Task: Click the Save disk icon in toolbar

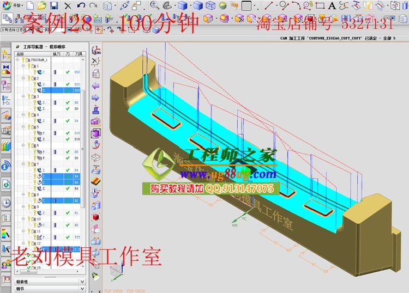Action: 54,5
